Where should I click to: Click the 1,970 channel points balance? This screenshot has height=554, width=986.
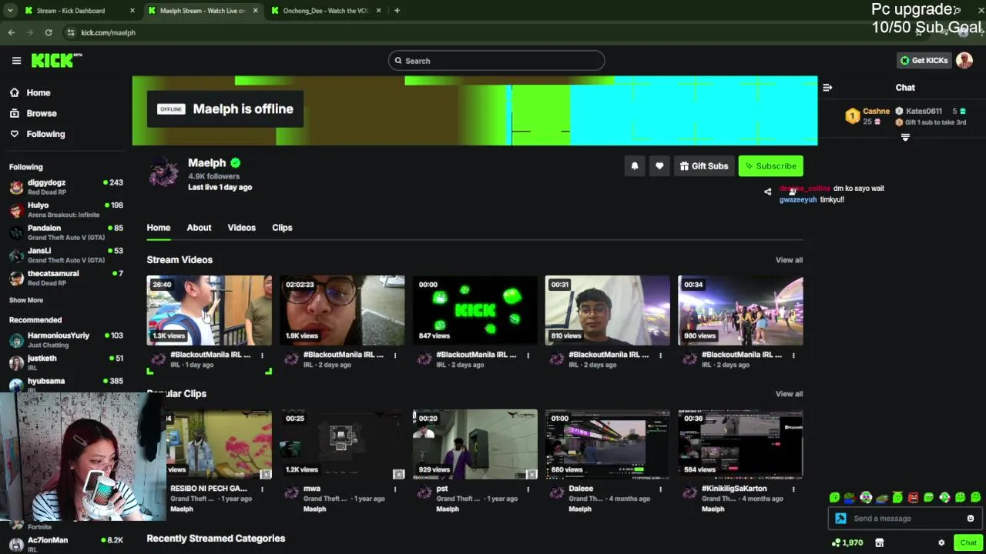pyautogui.click(x=847, y=542)
